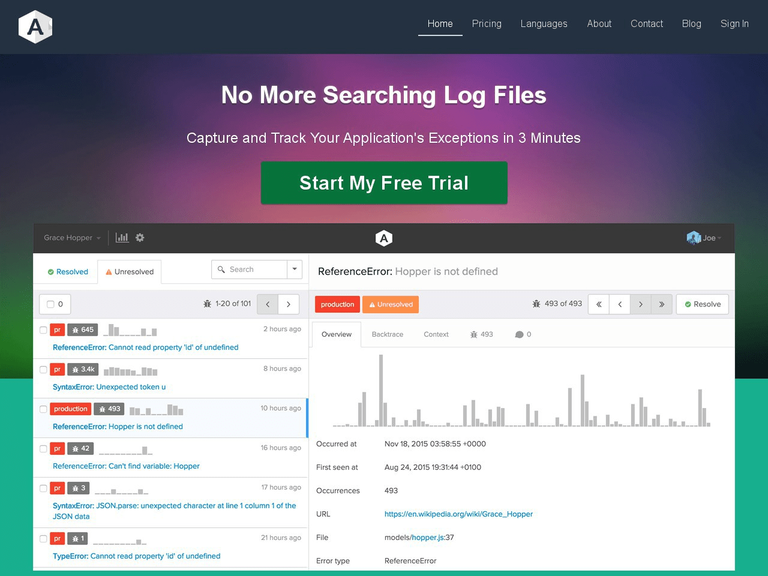Viewport: 768px width, 576px height.
Task: Click the bug icon next to 1-20 of 101
Action: (x=207, y=304)
